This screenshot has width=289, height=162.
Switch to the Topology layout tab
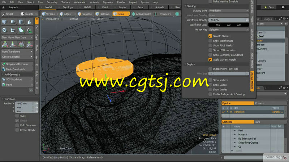pos(68,7)
